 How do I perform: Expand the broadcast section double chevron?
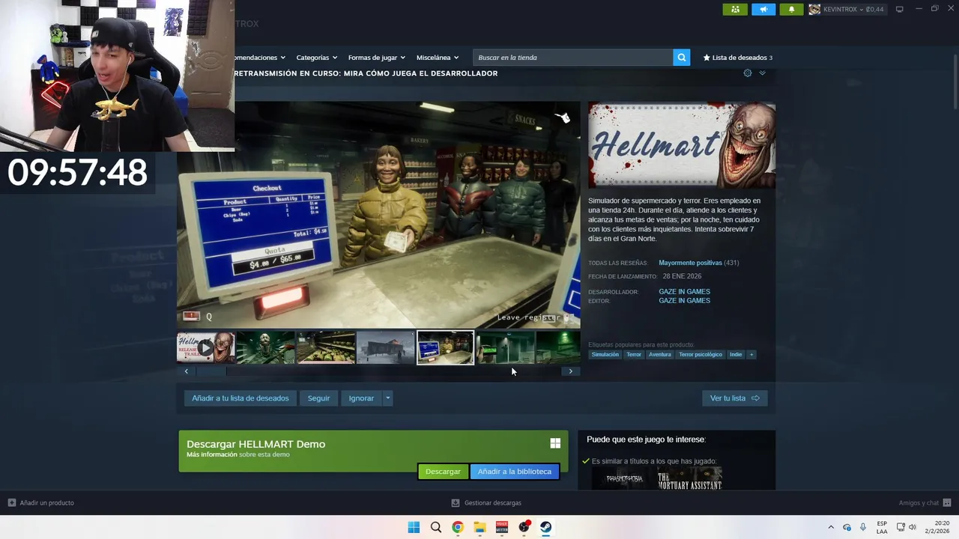[x=762, y=73]
